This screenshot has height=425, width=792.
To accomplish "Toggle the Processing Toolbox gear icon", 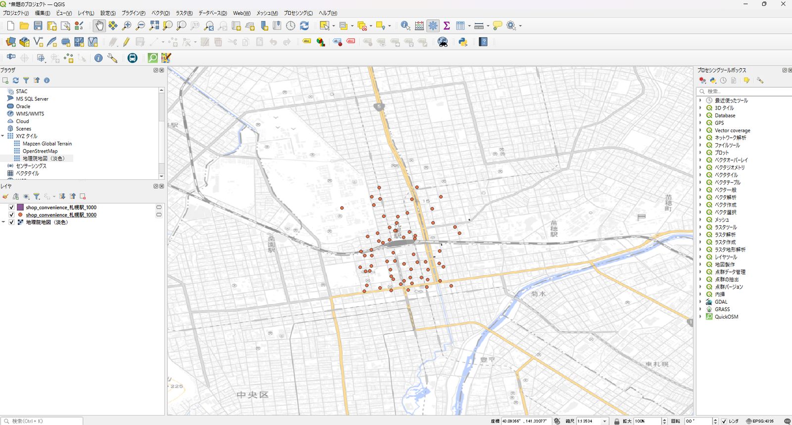I will tap(433, 26).
